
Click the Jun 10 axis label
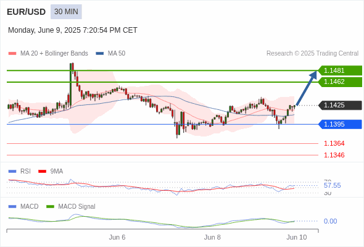pyautogui.click(x=297, y=237)
